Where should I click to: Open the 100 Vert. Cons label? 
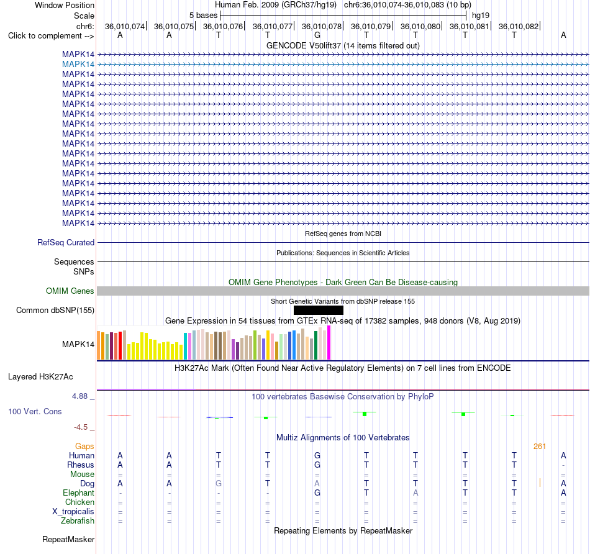coord(35,411)
